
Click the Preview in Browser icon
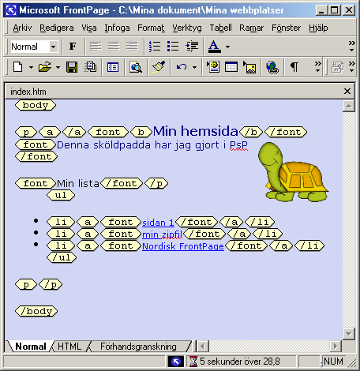(136, 67)
